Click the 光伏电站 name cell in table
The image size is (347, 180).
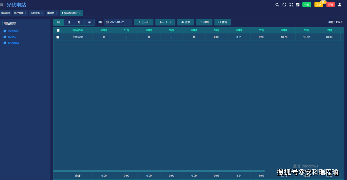click(78, 37)
